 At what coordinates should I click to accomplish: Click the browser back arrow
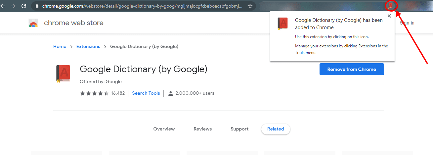click(x=3, y=6)
